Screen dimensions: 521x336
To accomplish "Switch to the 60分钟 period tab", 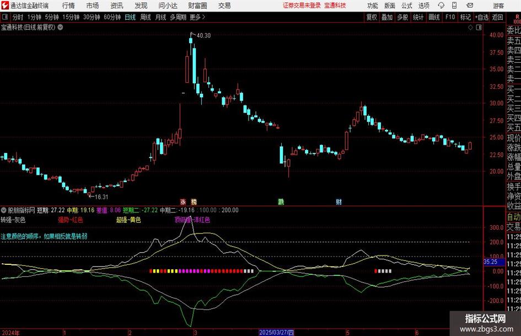I will [x=112, y=17].
